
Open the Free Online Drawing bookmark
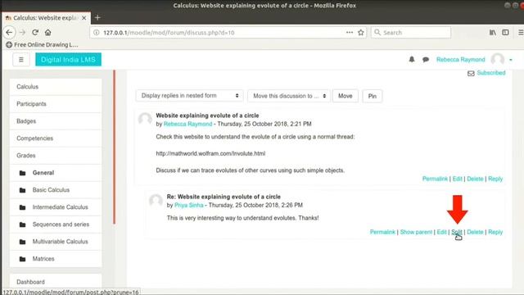(x=42, y=44)
